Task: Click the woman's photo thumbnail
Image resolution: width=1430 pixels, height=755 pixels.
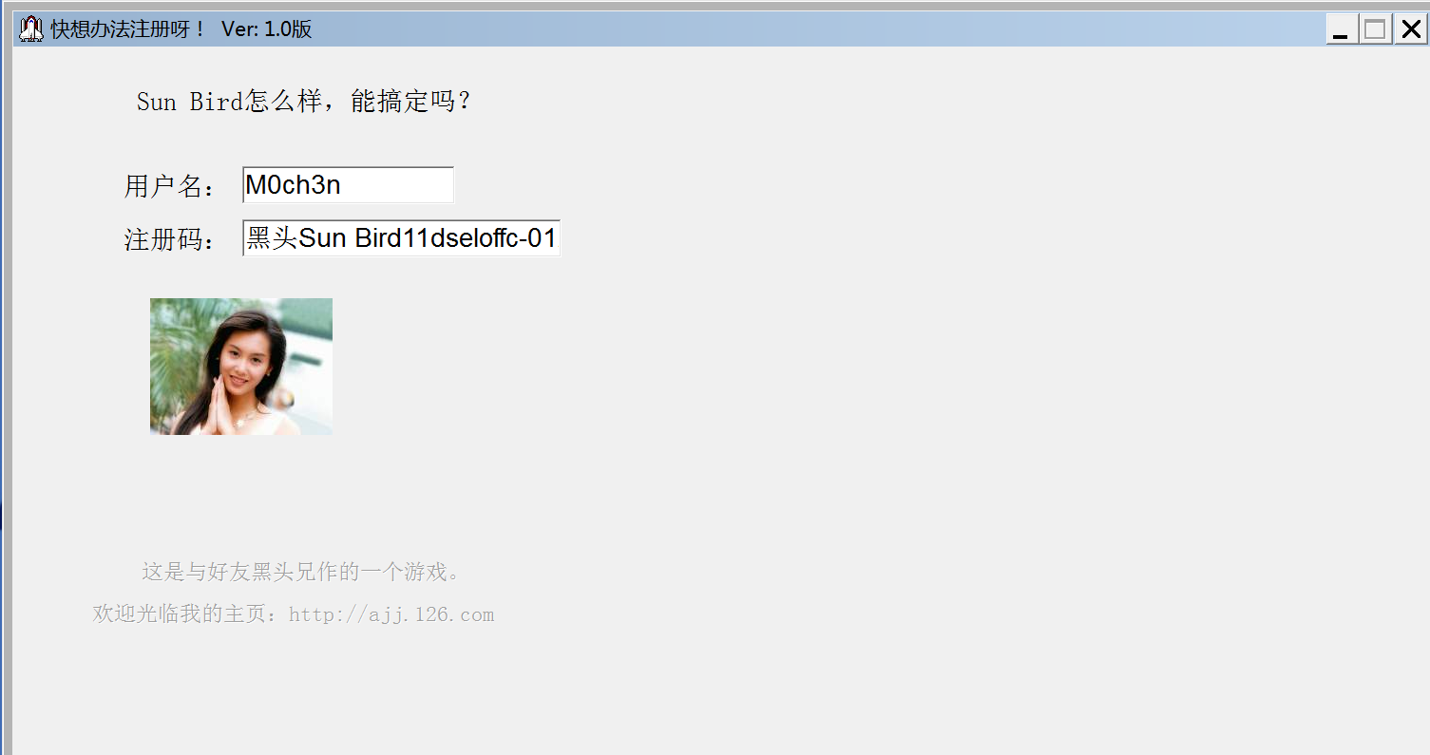Action: (x=241, y=367)
